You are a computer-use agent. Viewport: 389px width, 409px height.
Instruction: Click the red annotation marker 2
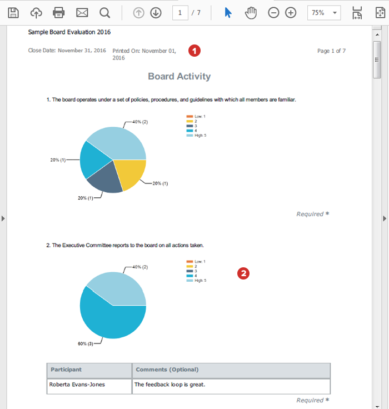tap(243, 273)
